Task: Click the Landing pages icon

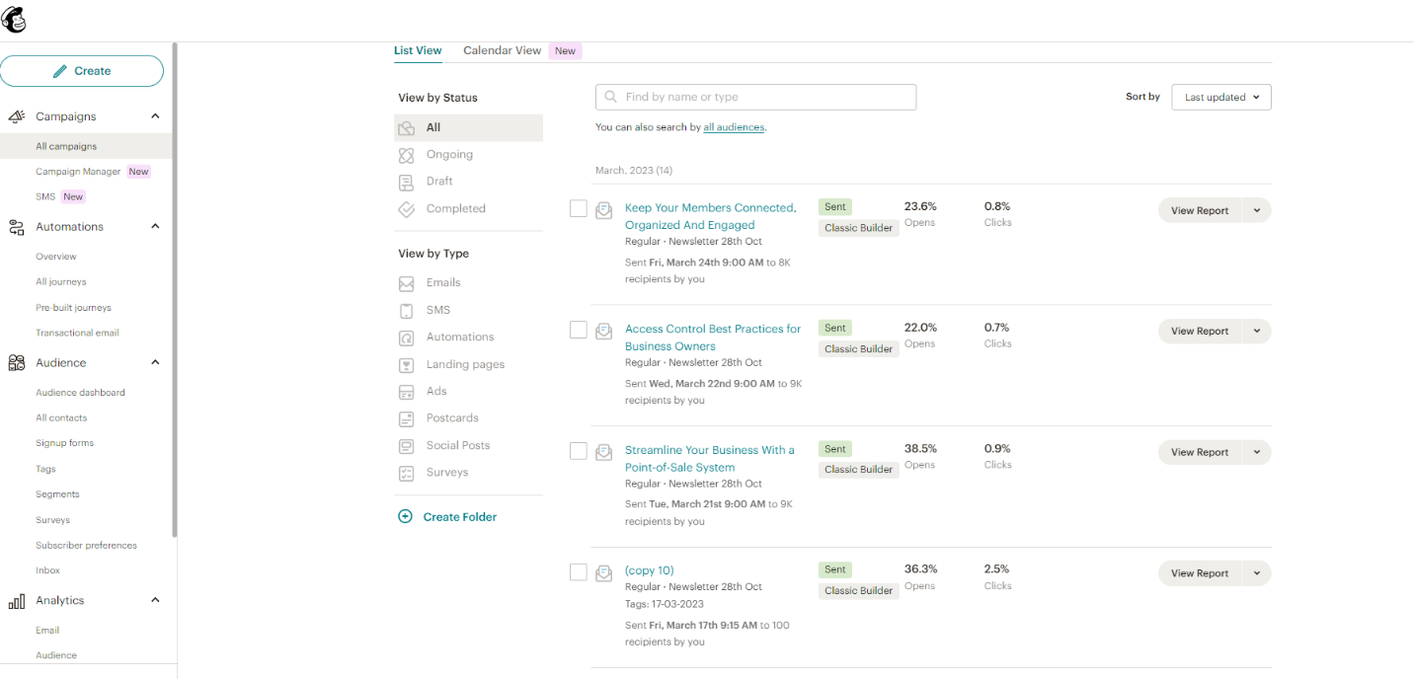Action: [406, 365]
